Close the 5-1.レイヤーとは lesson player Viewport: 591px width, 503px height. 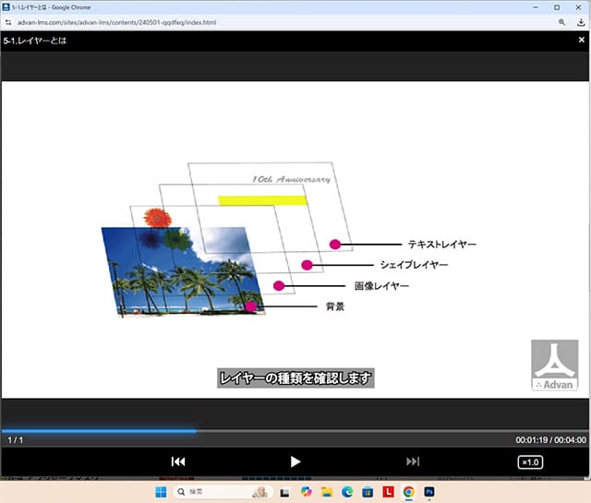pos(579,41)
